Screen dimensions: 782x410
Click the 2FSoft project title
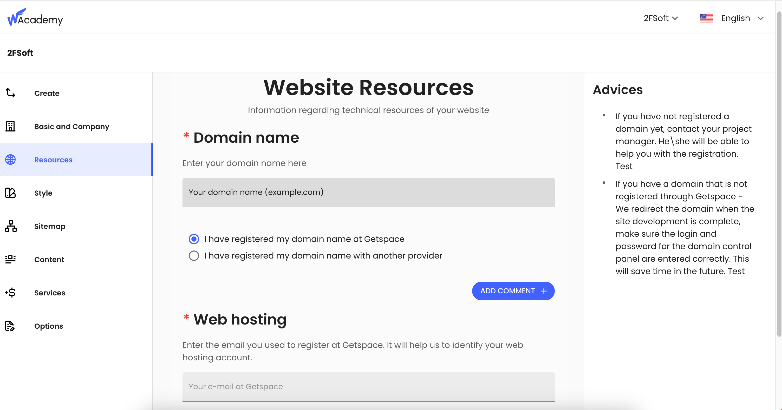[x=20, y=53]
